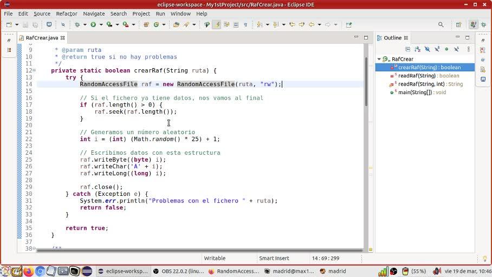
Task: Click the Run button in the toolbar
Action: [x=93, y=24]
